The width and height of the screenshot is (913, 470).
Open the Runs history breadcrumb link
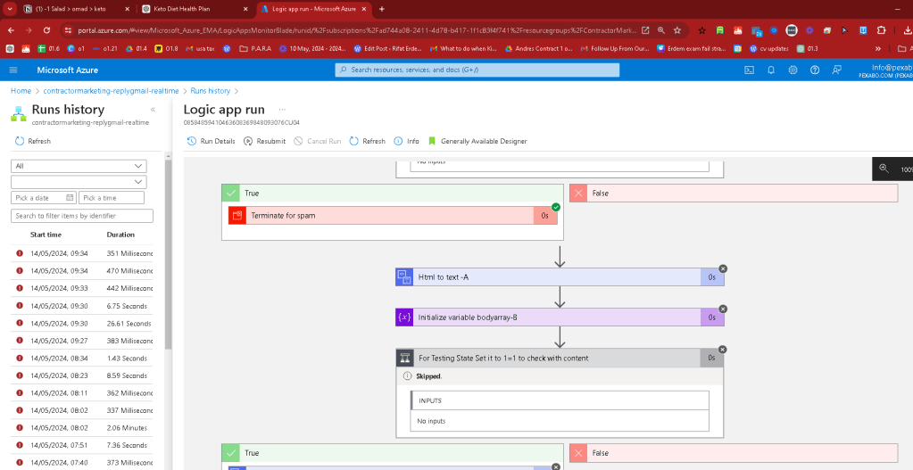point(211,91)
